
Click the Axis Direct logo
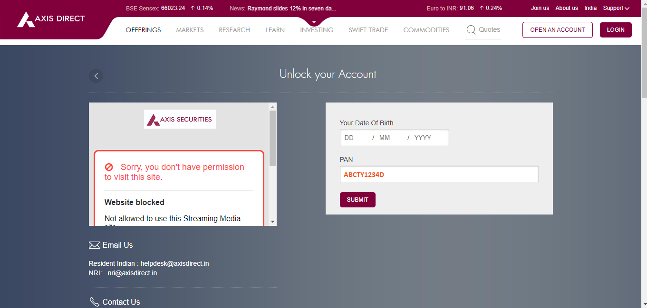pyautogui.click(x=51, y=19)
